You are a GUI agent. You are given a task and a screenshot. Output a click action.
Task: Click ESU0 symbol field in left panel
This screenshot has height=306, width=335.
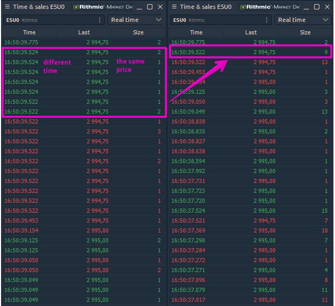tap(54, 20)
